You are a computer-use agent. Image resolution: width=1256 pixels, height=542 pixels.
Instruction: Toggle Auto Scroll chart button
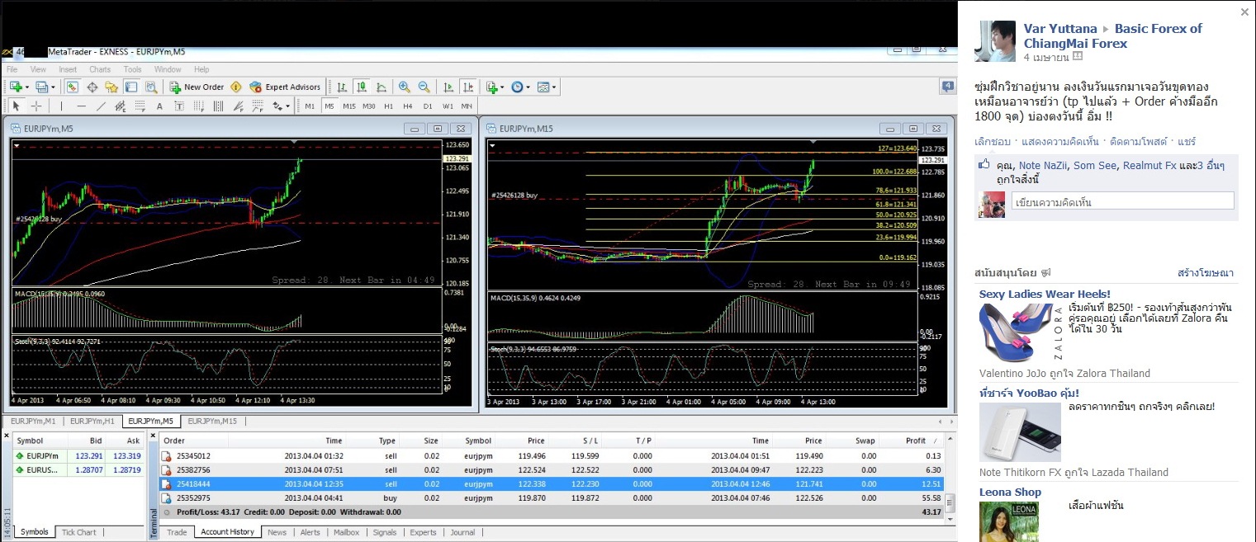click(448, 87)
